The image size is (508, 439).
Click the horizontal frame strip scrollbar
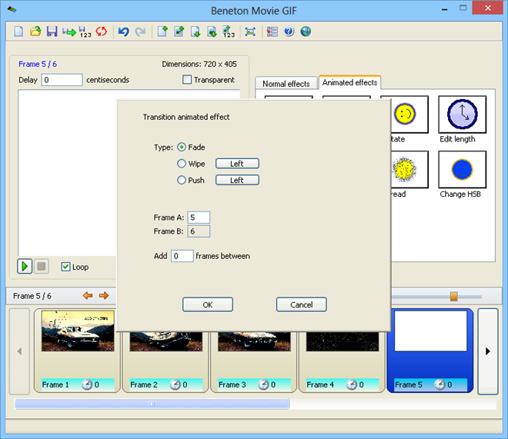click(152, 404)
